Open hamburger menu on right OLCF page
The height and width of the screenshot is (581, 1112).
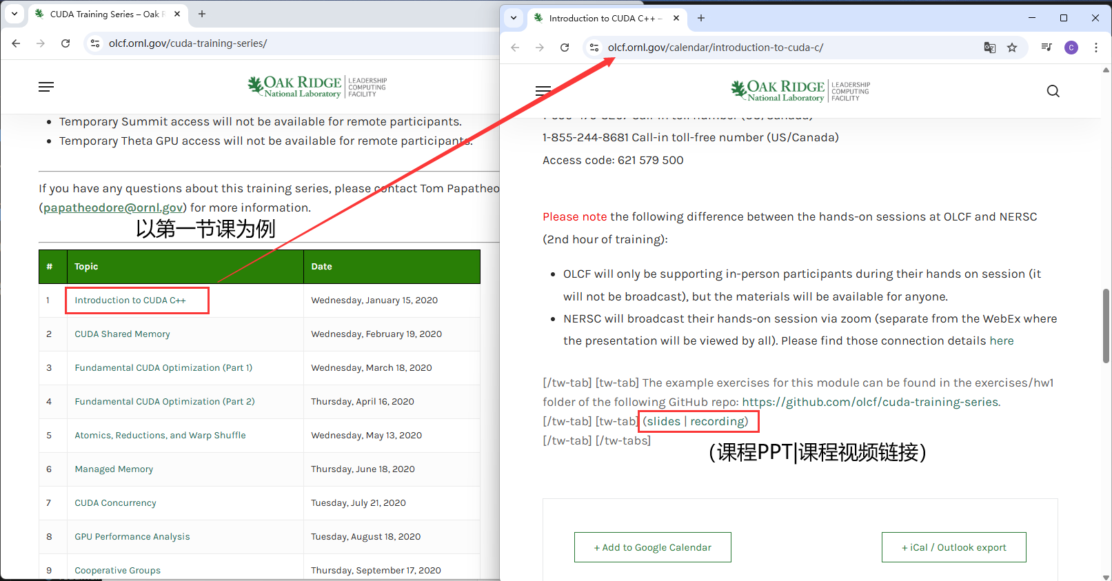(x=543, y=91)
